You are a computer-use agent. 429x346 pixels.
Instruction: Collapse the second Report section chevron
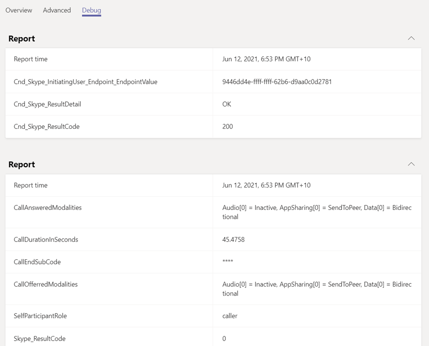point(411,164)
